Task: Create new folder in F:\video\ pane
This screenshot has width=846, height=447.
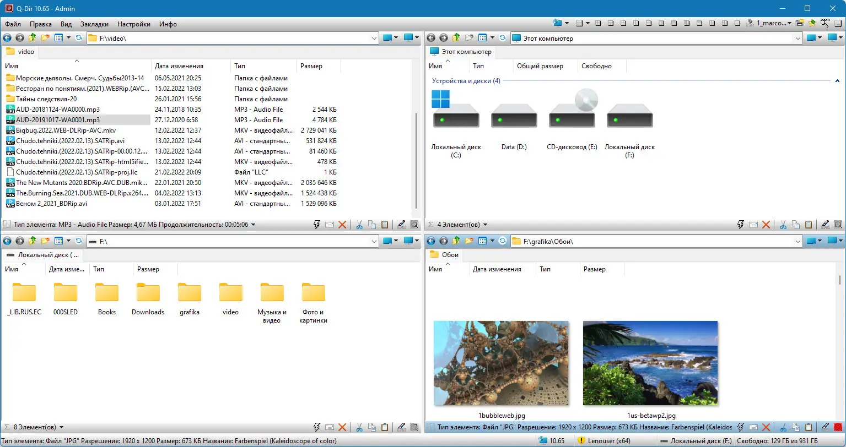Action: 45,38
